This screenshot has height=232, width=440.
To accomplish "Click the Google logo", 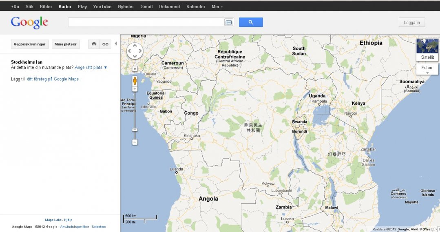I will tap(29, 22).
